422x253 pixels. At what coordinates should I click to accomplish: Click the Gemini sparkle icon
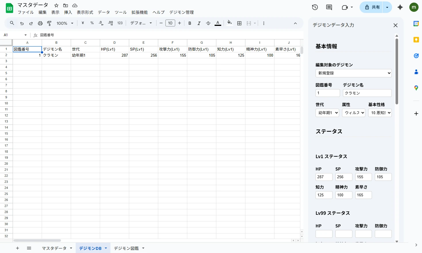(400, 7)
